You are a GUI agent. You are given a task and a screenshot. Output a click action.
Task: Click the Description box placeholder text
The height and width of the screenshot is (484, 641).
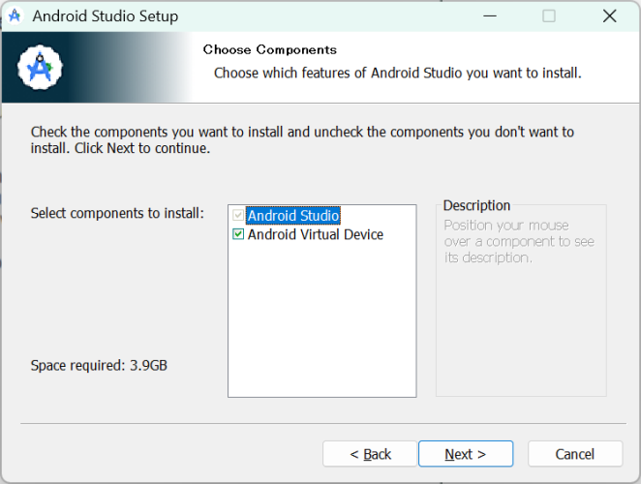point(519,242)
